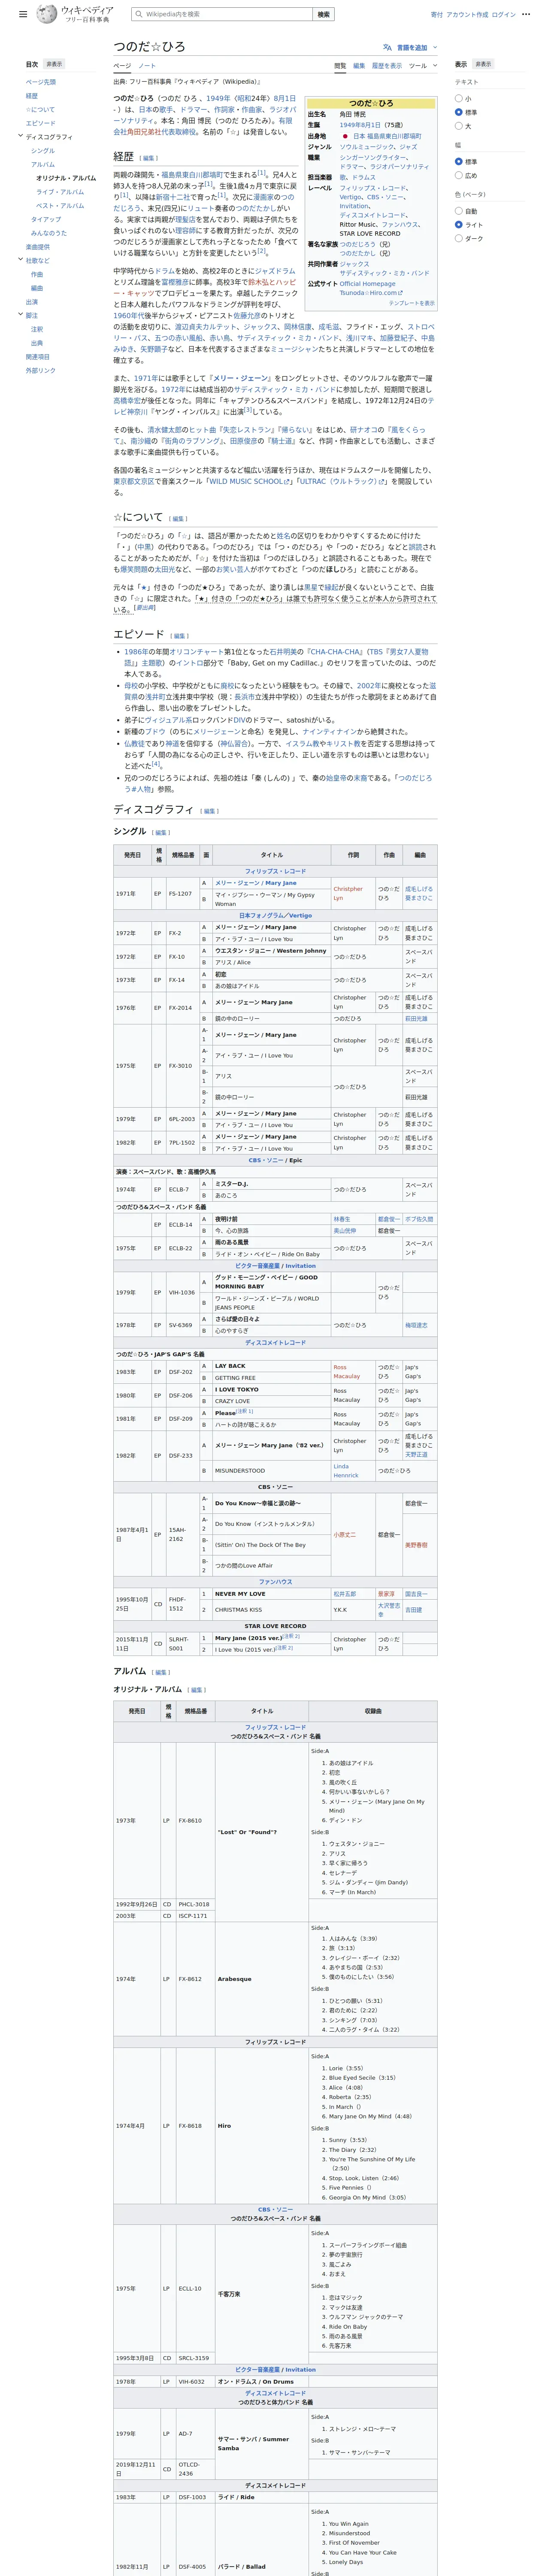Jump to ページ先頭 in contents
This screenshot has height=2576, width=551.
pyautogui.click(x=41, y=82)
